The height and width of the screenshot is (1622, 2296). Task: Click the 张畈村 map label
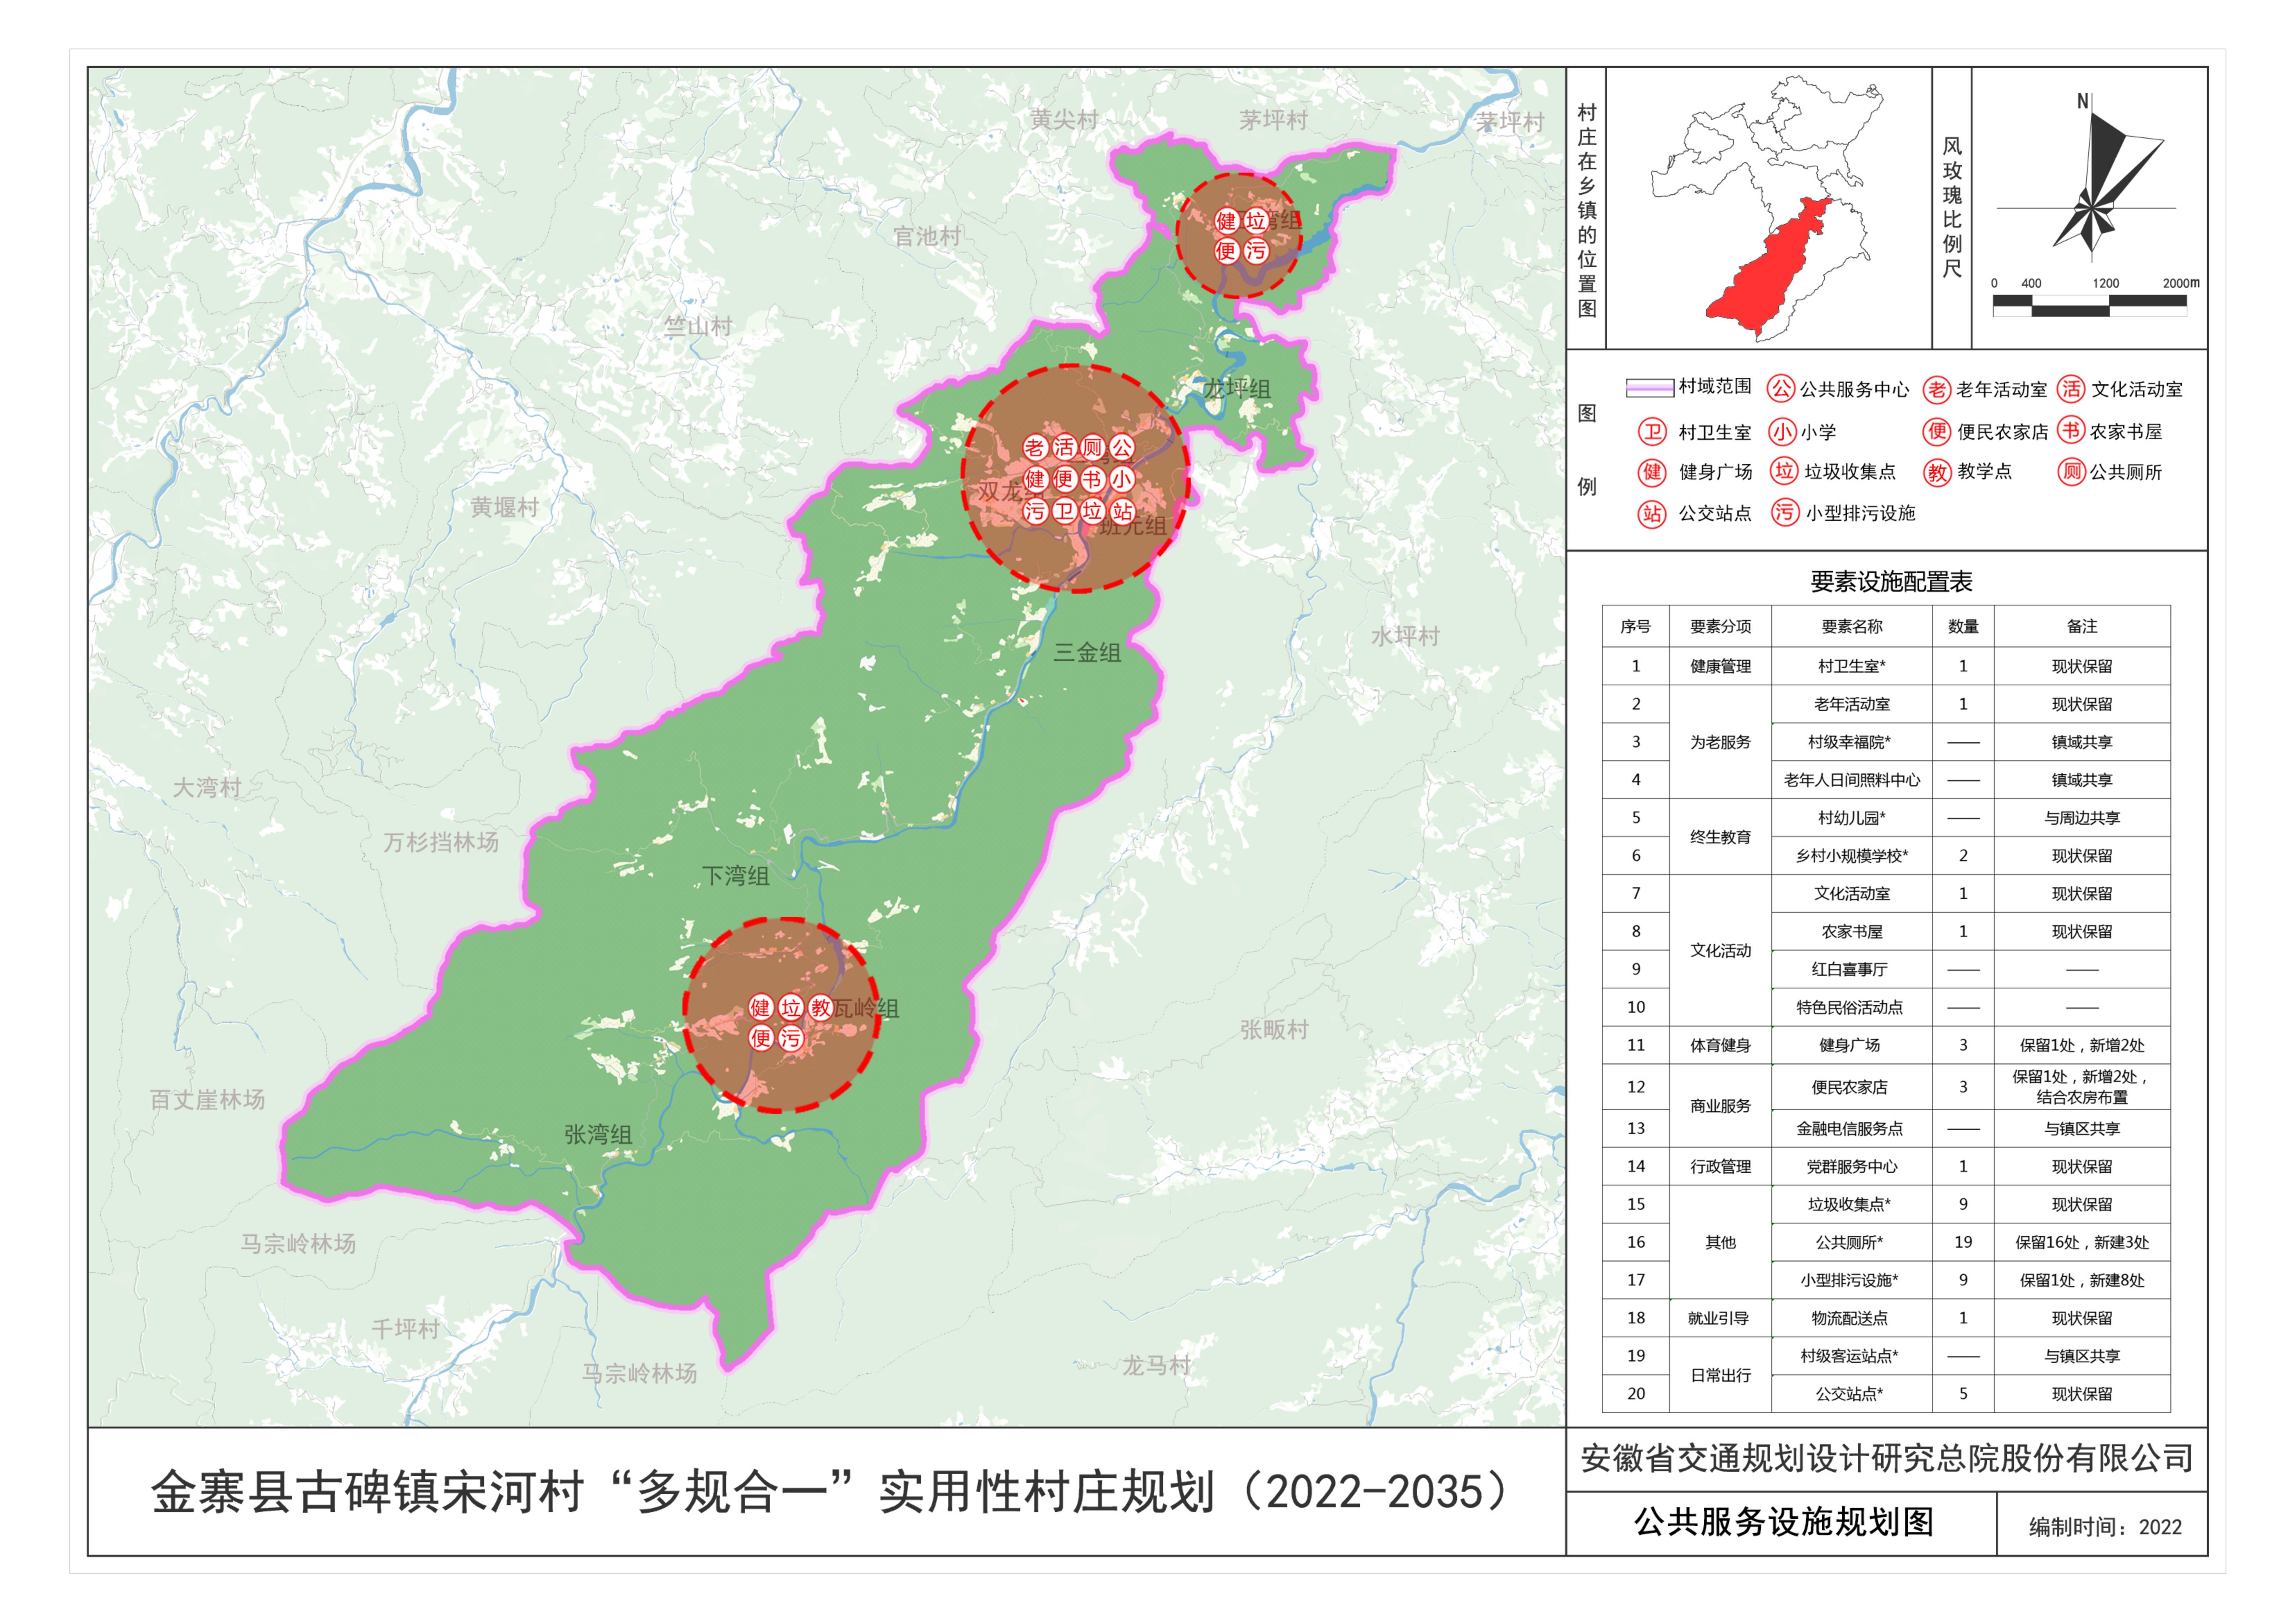click(x=1274, y=1029)
